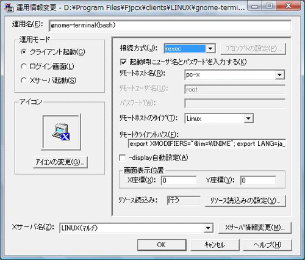305x260 pixels.
Task: Maximize the dialog window
Action: [269, 6]
